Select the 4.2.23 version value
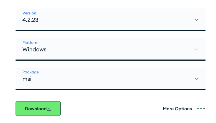 tap(30, 20)
